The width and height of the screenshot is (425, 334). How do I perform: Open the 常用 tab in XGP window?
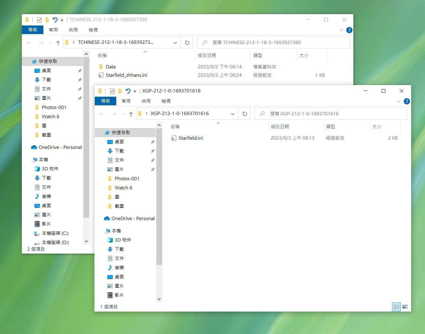126,101
